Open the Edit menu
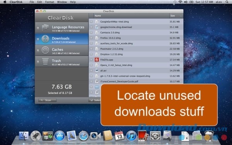232x145 pixels. point(39,2)
